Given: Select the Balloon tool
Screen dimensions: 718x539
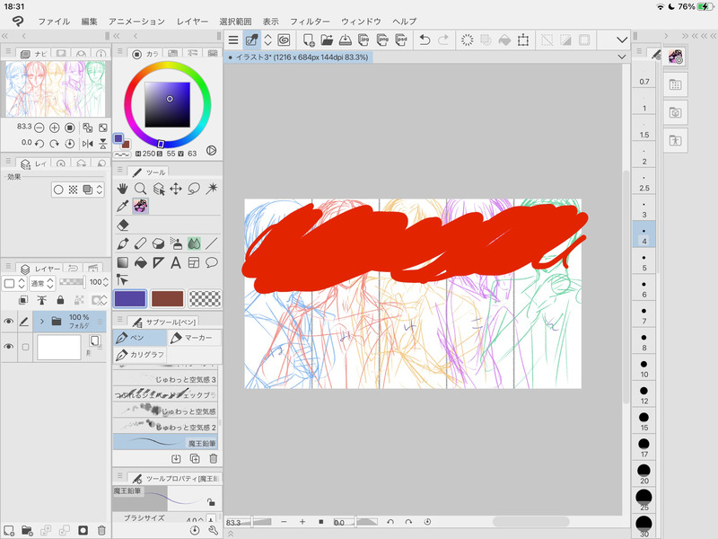Looking at the screenshot, I should point(211,262).
